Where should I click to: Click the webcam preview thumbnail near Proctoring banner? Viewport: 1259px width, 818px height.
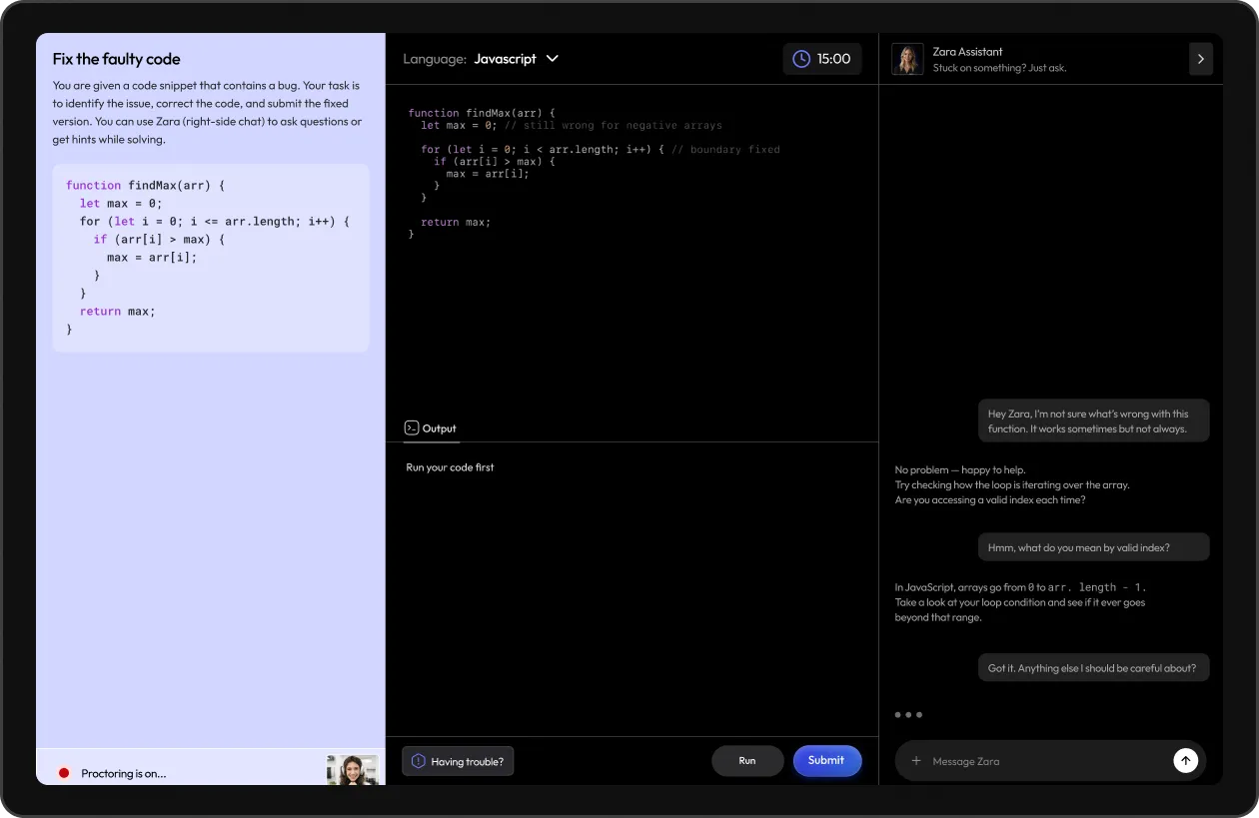[x=352, y=769]
